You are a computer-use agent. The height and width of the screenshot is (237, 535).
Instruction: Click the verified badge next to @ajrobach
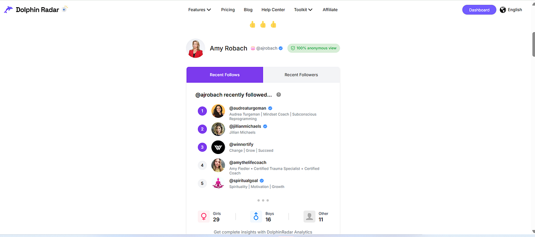pos(281,48)
